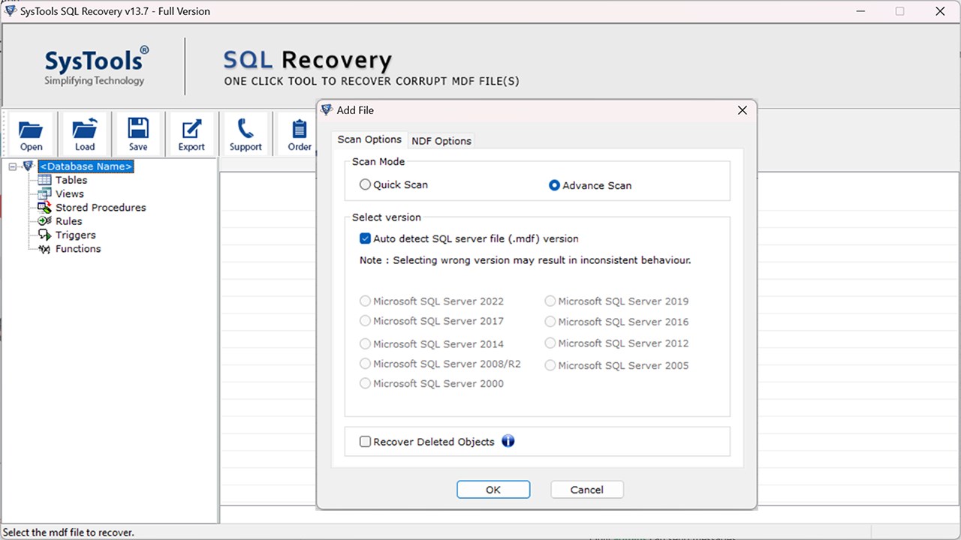Open a file with the Open toolbar icon
Image resolution: width=961 pixels, height=540 pixels.
pyautogui.click(x=31, y=128)
